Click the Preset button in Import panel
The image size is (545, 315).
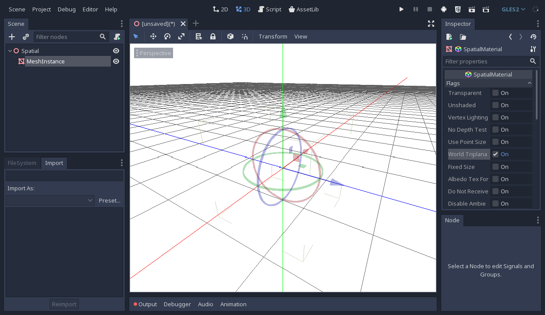click(x=110, y=200)
